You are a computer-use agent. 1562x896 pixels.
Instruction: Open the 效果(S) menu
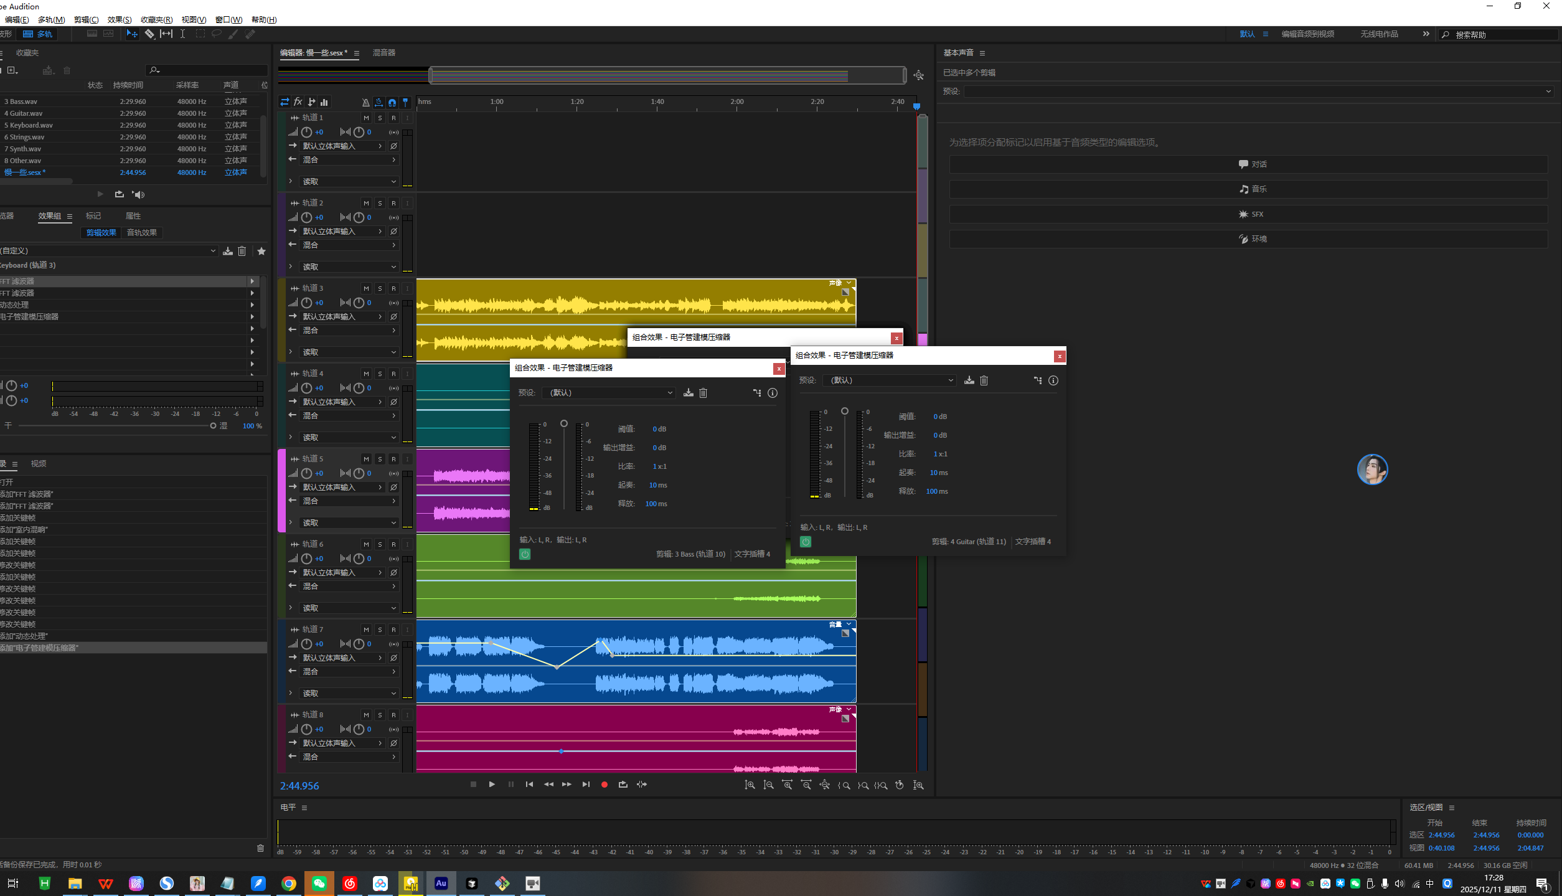pyautogui.click(x=119, y=20)
